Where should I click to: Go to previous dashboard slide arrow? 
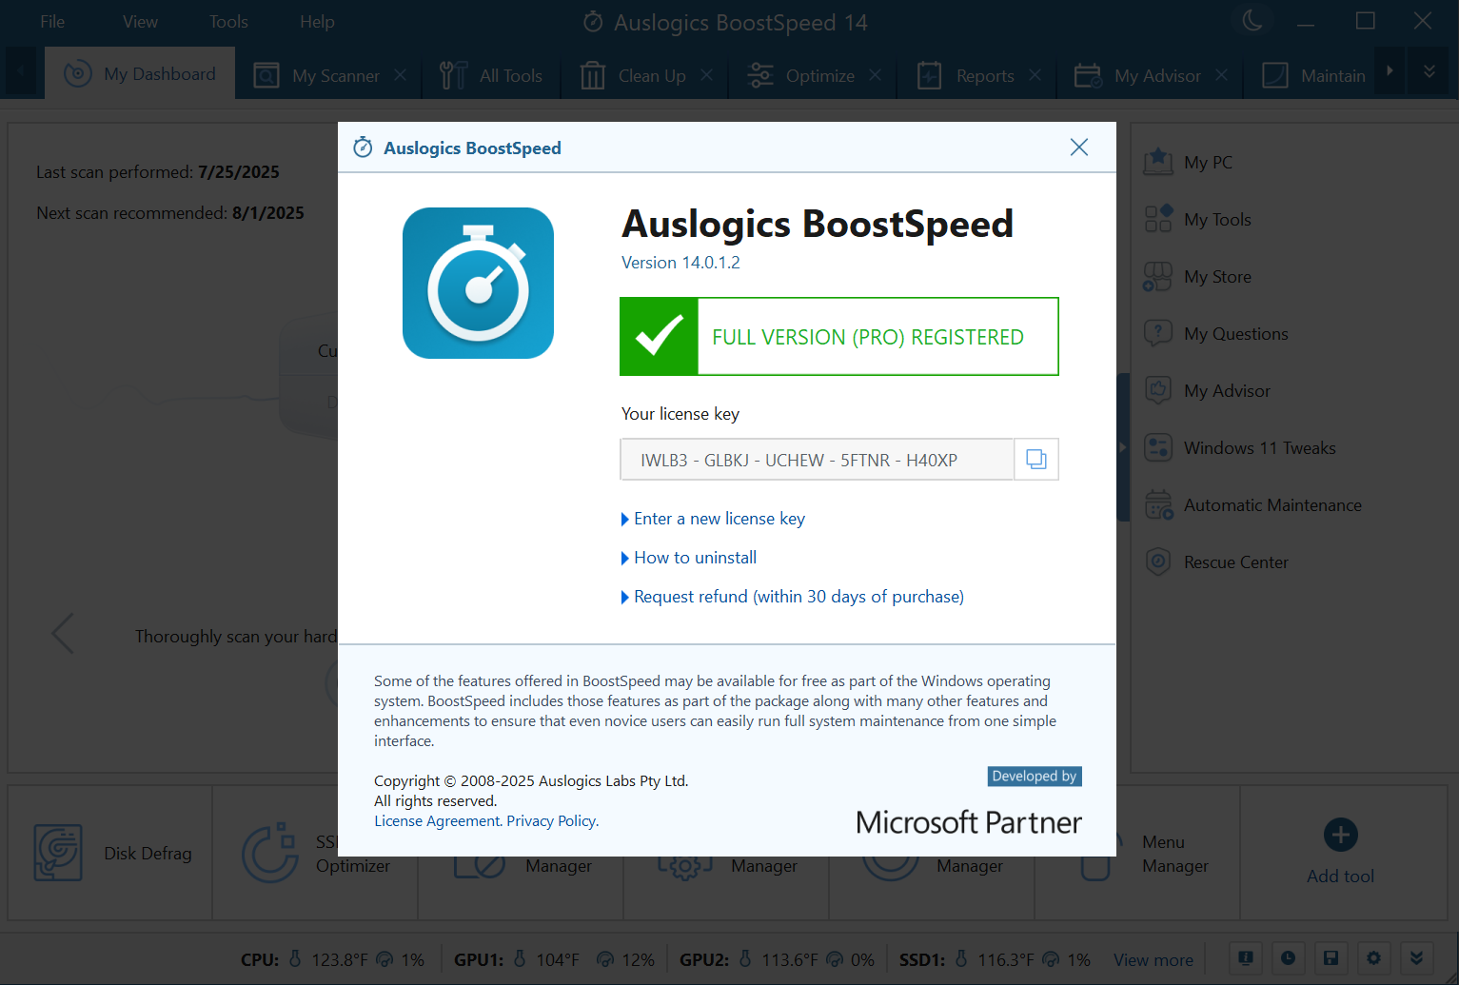(x=63, y=634)
